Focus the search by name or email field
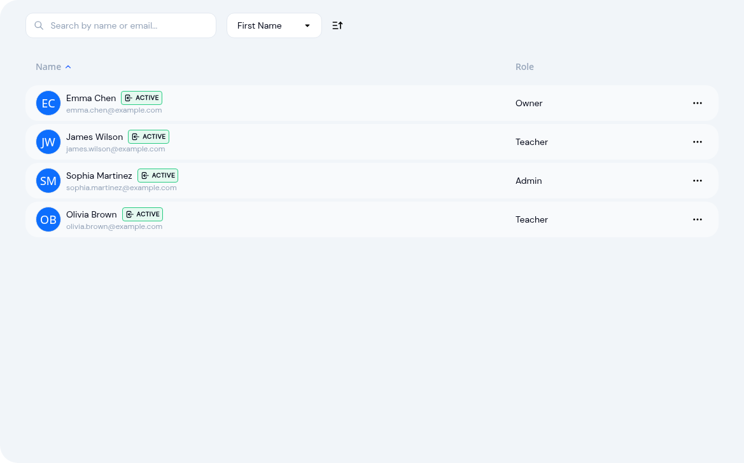The height and width of the screenshot is (463, 744). [121, 25]
